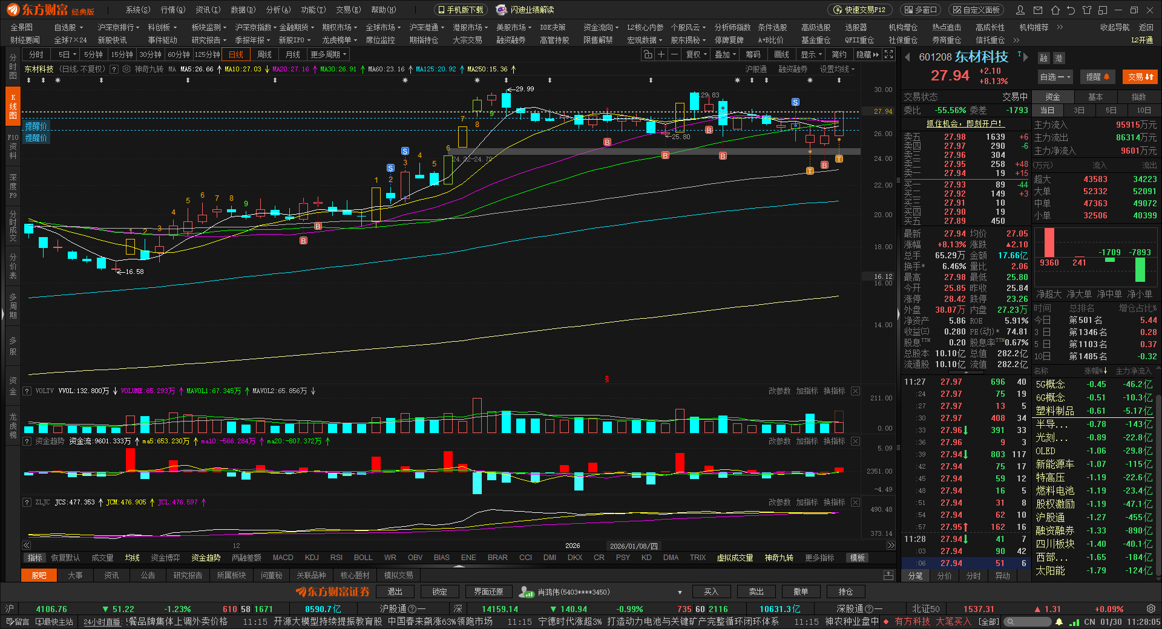This screenshot has height=629, width=1162.
Task: Close the 资金趋势 indicator panel
Action: click(855, 442)
